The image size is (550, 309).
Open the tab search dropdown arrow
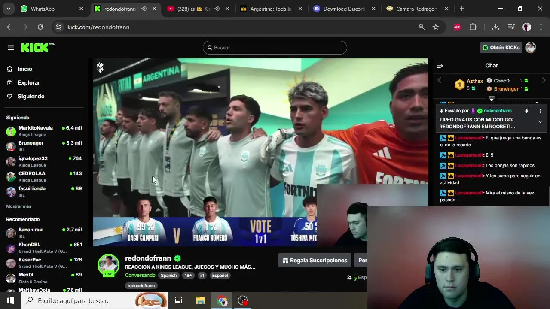pos(8,9)
